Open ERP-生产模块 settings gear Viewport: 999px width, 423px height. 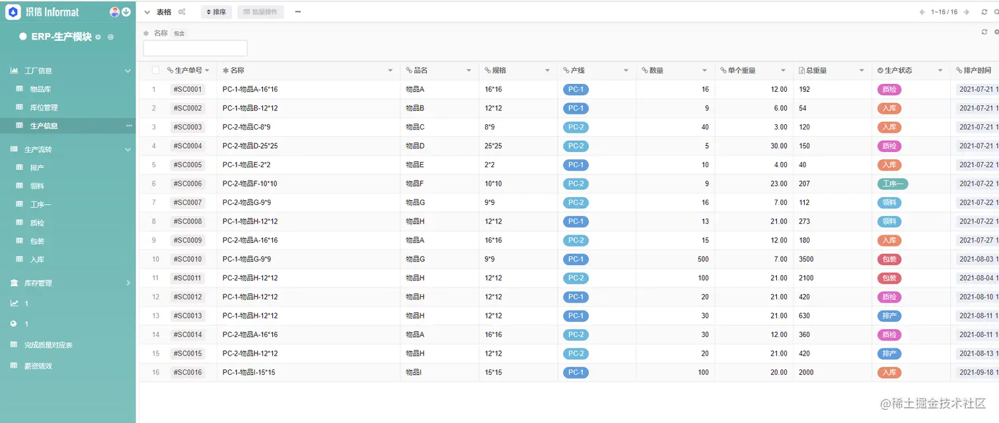click(98, 37)
